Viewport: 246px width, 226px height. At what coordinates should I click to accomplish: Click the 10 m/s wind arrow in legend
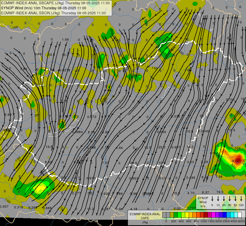coord(218,199)
